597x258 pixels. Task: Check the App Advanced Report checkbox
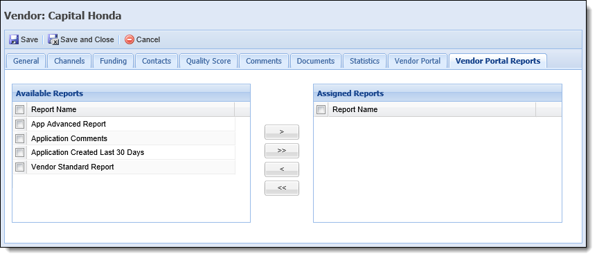pyautogui.click(x=20, y=124)
